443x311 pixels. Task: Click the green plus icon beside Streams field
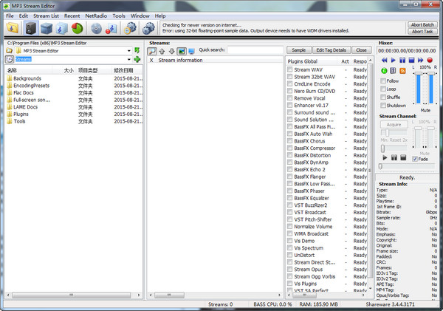[138, 59]
